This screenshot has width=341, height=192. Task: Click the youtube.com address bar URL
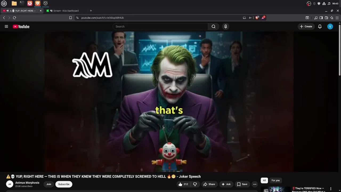click(103, 18)
